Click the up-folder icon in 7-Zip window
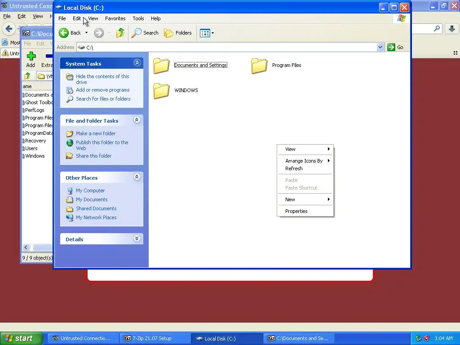 [27, 76]
